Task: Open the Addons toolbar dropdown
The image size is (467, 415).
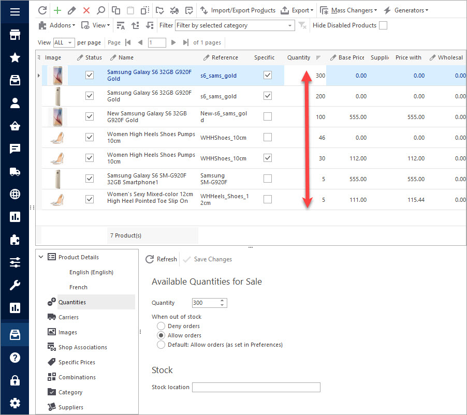Action: 57,25
